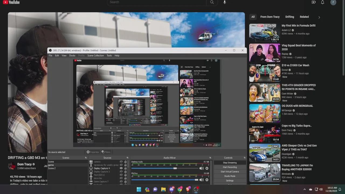The image size is (345, 194).
Task: Open the Controls dock options icon
Action: pyautogui.click(x=245, y=158)
